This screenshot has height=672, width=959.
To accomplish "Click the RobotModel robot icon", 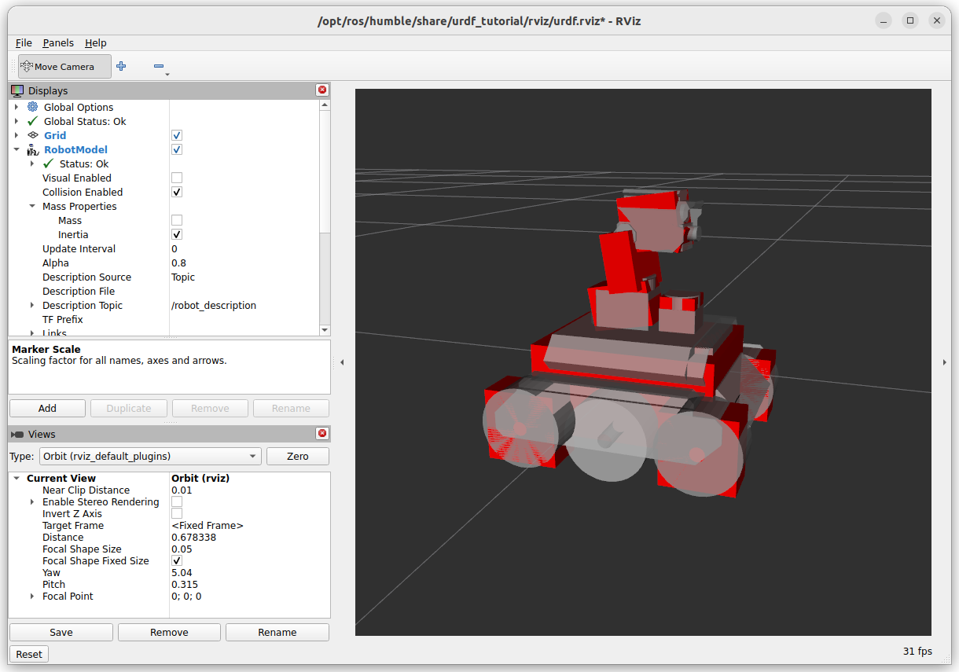I will coord(32,149).
